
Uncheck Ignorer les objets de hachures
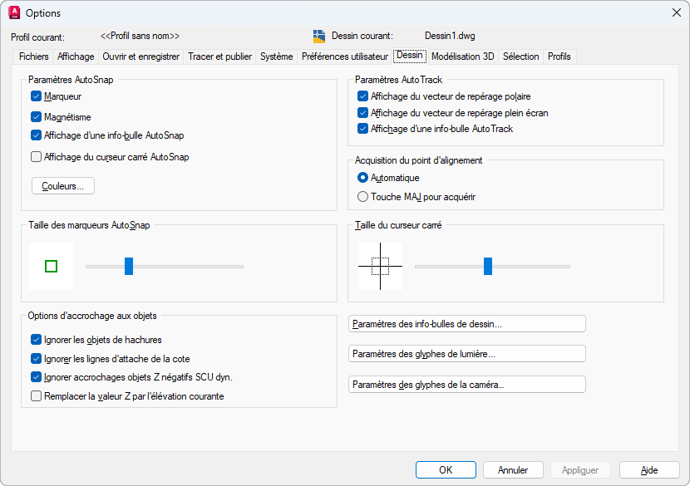click(36, 339)
